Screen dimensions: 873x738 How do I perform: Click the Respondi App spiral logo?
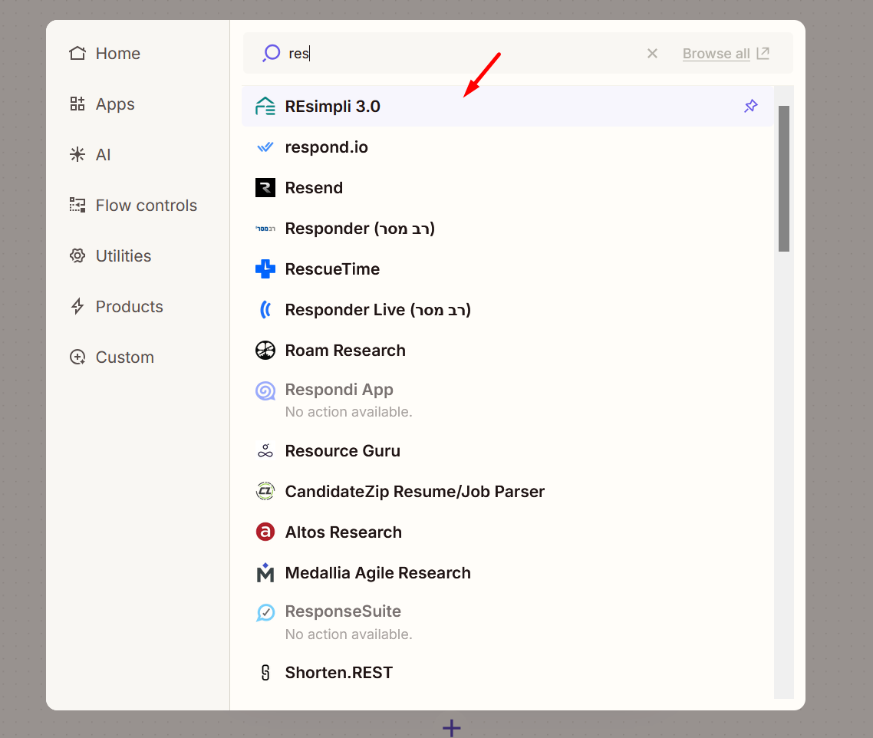tap(265, 391)
